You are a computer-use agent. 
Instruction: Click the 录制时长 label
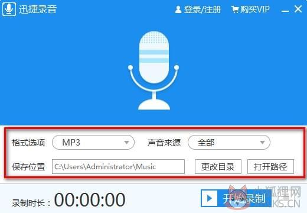(31, 203)
